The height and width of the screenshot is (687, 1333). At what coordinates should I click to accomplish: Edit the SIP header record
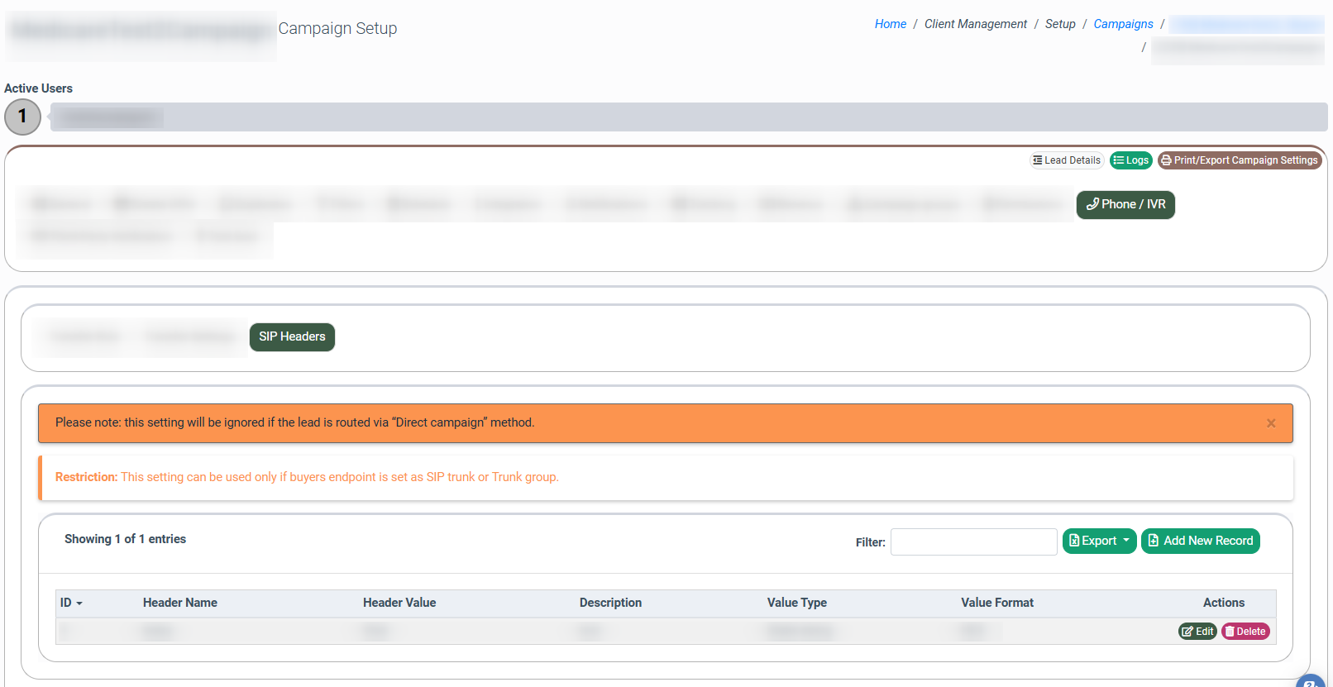coord(1197,632)
